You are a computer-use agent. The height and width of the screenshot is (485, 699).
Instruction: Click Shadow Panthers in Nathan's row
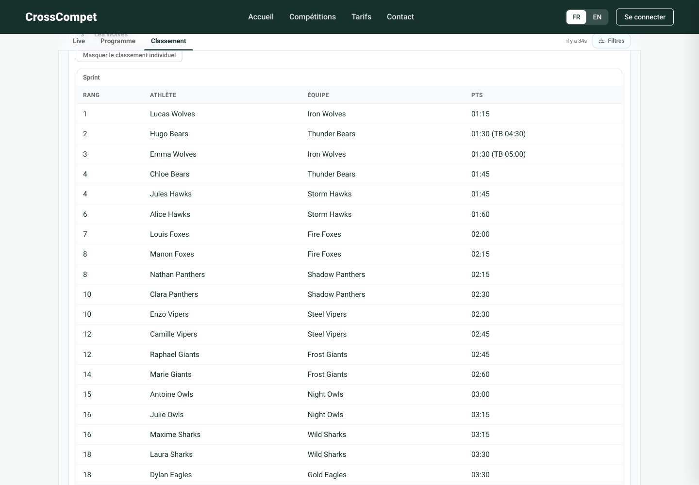click(x=336, y=275)
